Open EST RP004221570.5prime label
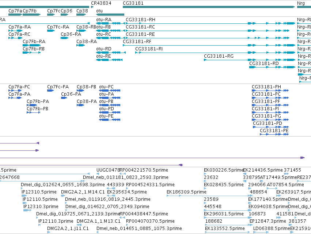This screenshot has height=234, width=311. (144, 170)
